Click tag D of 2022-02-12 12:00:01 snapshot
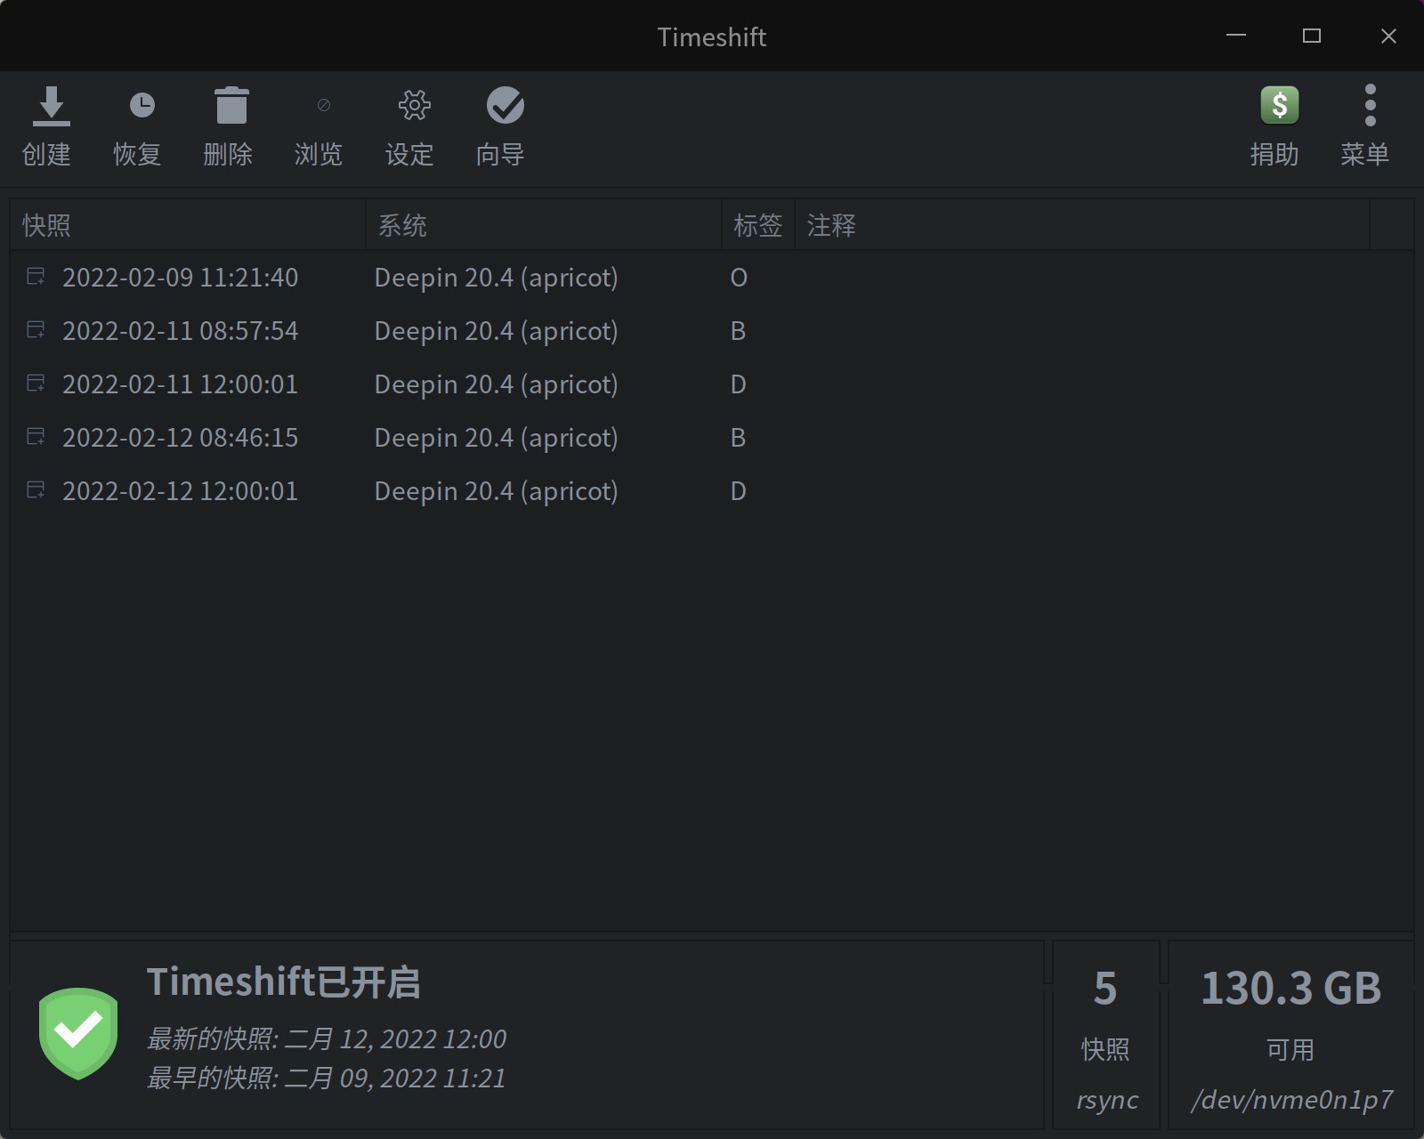 pyautogui.click(x=738, y=491)
